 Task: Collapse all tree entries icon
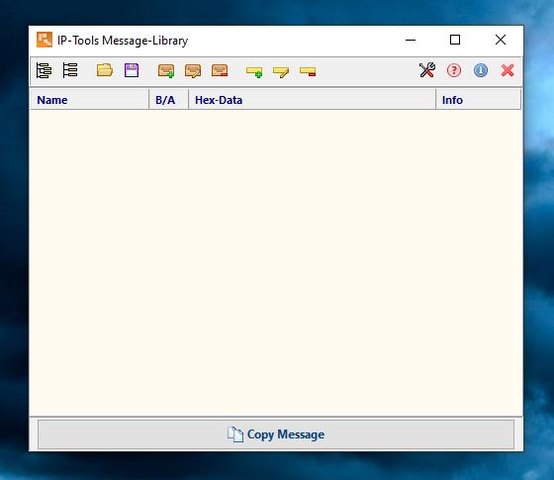[70, 70]
